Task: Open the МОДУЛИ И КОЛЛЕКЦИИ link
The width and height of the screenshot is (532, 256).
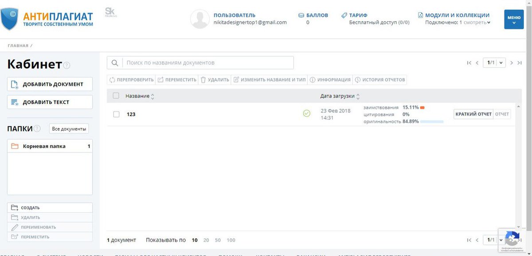Action: 457,15
